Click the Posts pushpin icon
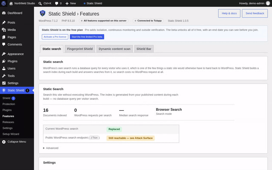This screenshot has height=170, width=272. tap(4, 23)
